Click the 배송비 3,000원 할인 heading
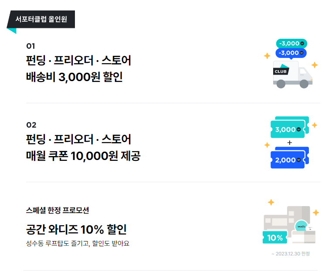The height and width of the screenshot is (272, 325). coord(74,77)
